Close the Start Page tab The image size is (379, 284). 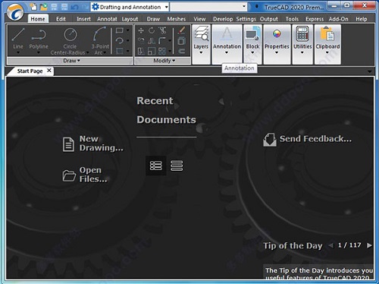[x=49, y=71]
